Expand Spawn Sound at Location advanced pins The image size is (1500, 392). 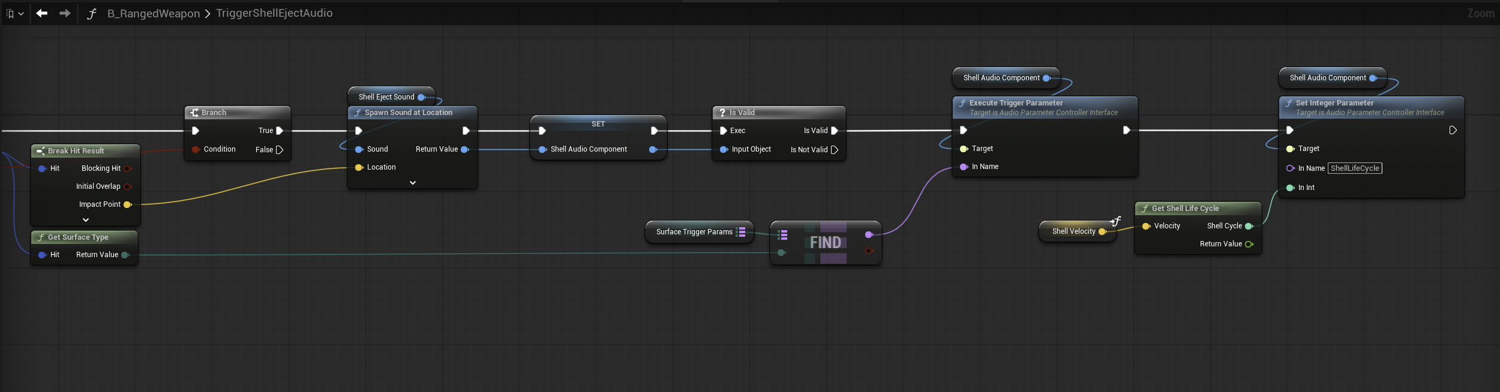pos(413,183)
